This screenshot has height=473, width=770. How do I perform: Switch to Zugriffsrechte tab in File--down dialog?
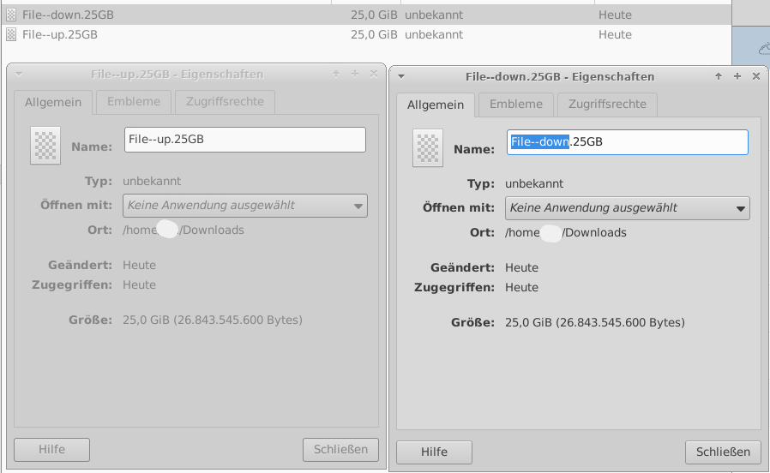607,104
